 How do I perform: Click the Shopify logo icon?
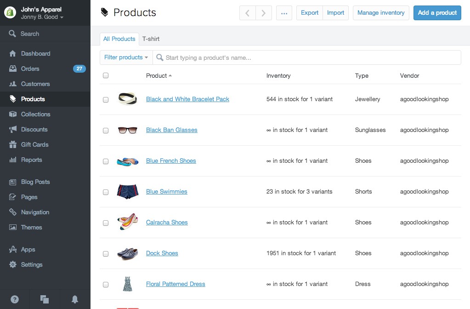click(x=10, y=13)
